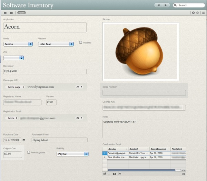Toggle the Installed checkbox
Image resolution: width=207 pixels, height=181 pixels.
81,42
